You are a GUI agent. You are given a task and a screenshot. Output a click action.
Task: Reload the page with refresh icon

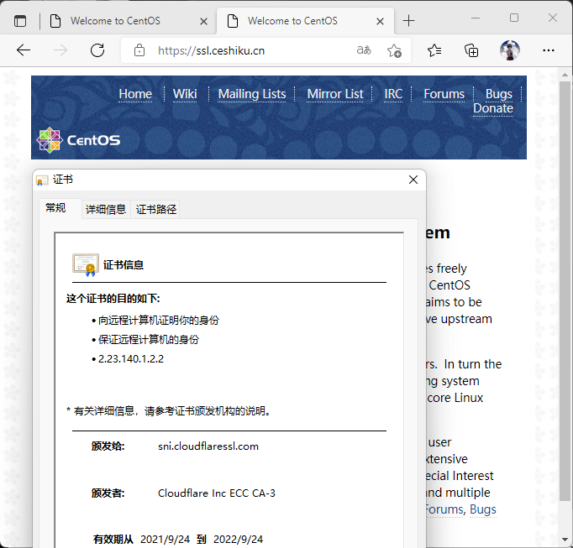pyautogui.click(x=97, y=50)
